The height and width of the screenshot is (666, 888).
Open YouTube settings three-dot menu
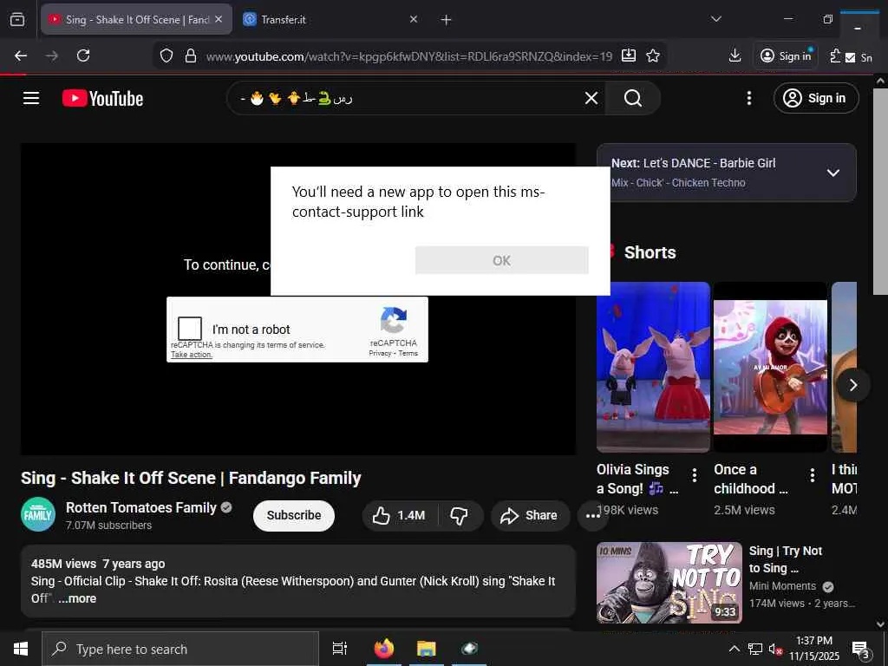point(748,99)
